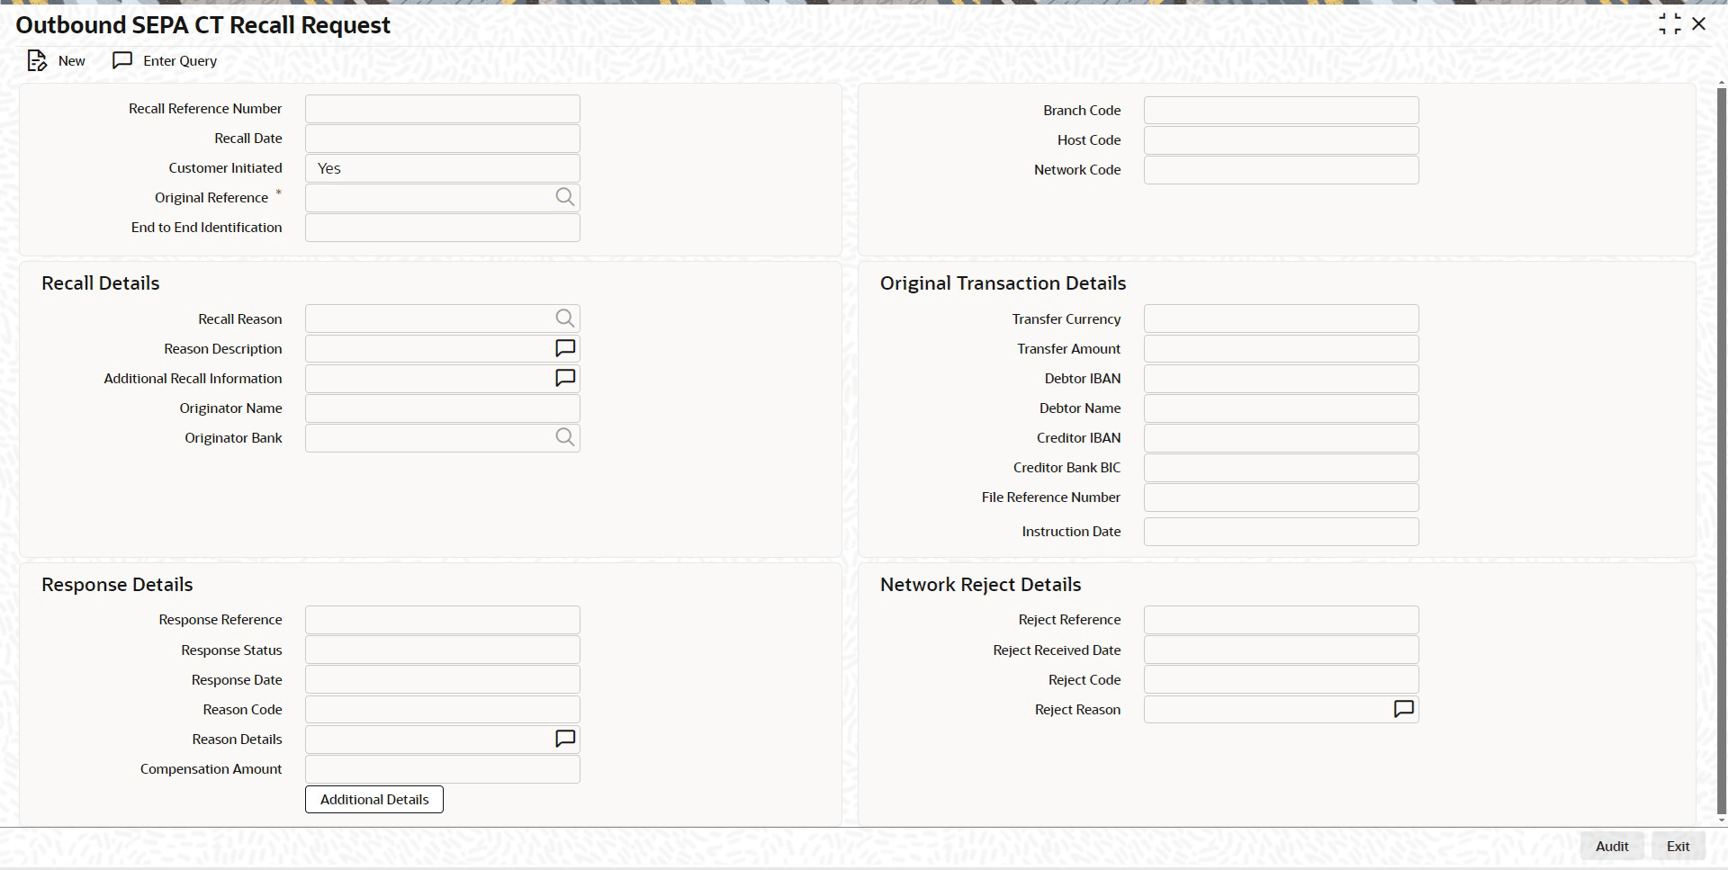
Task: Click the Network Code field
Action: 1282,170
